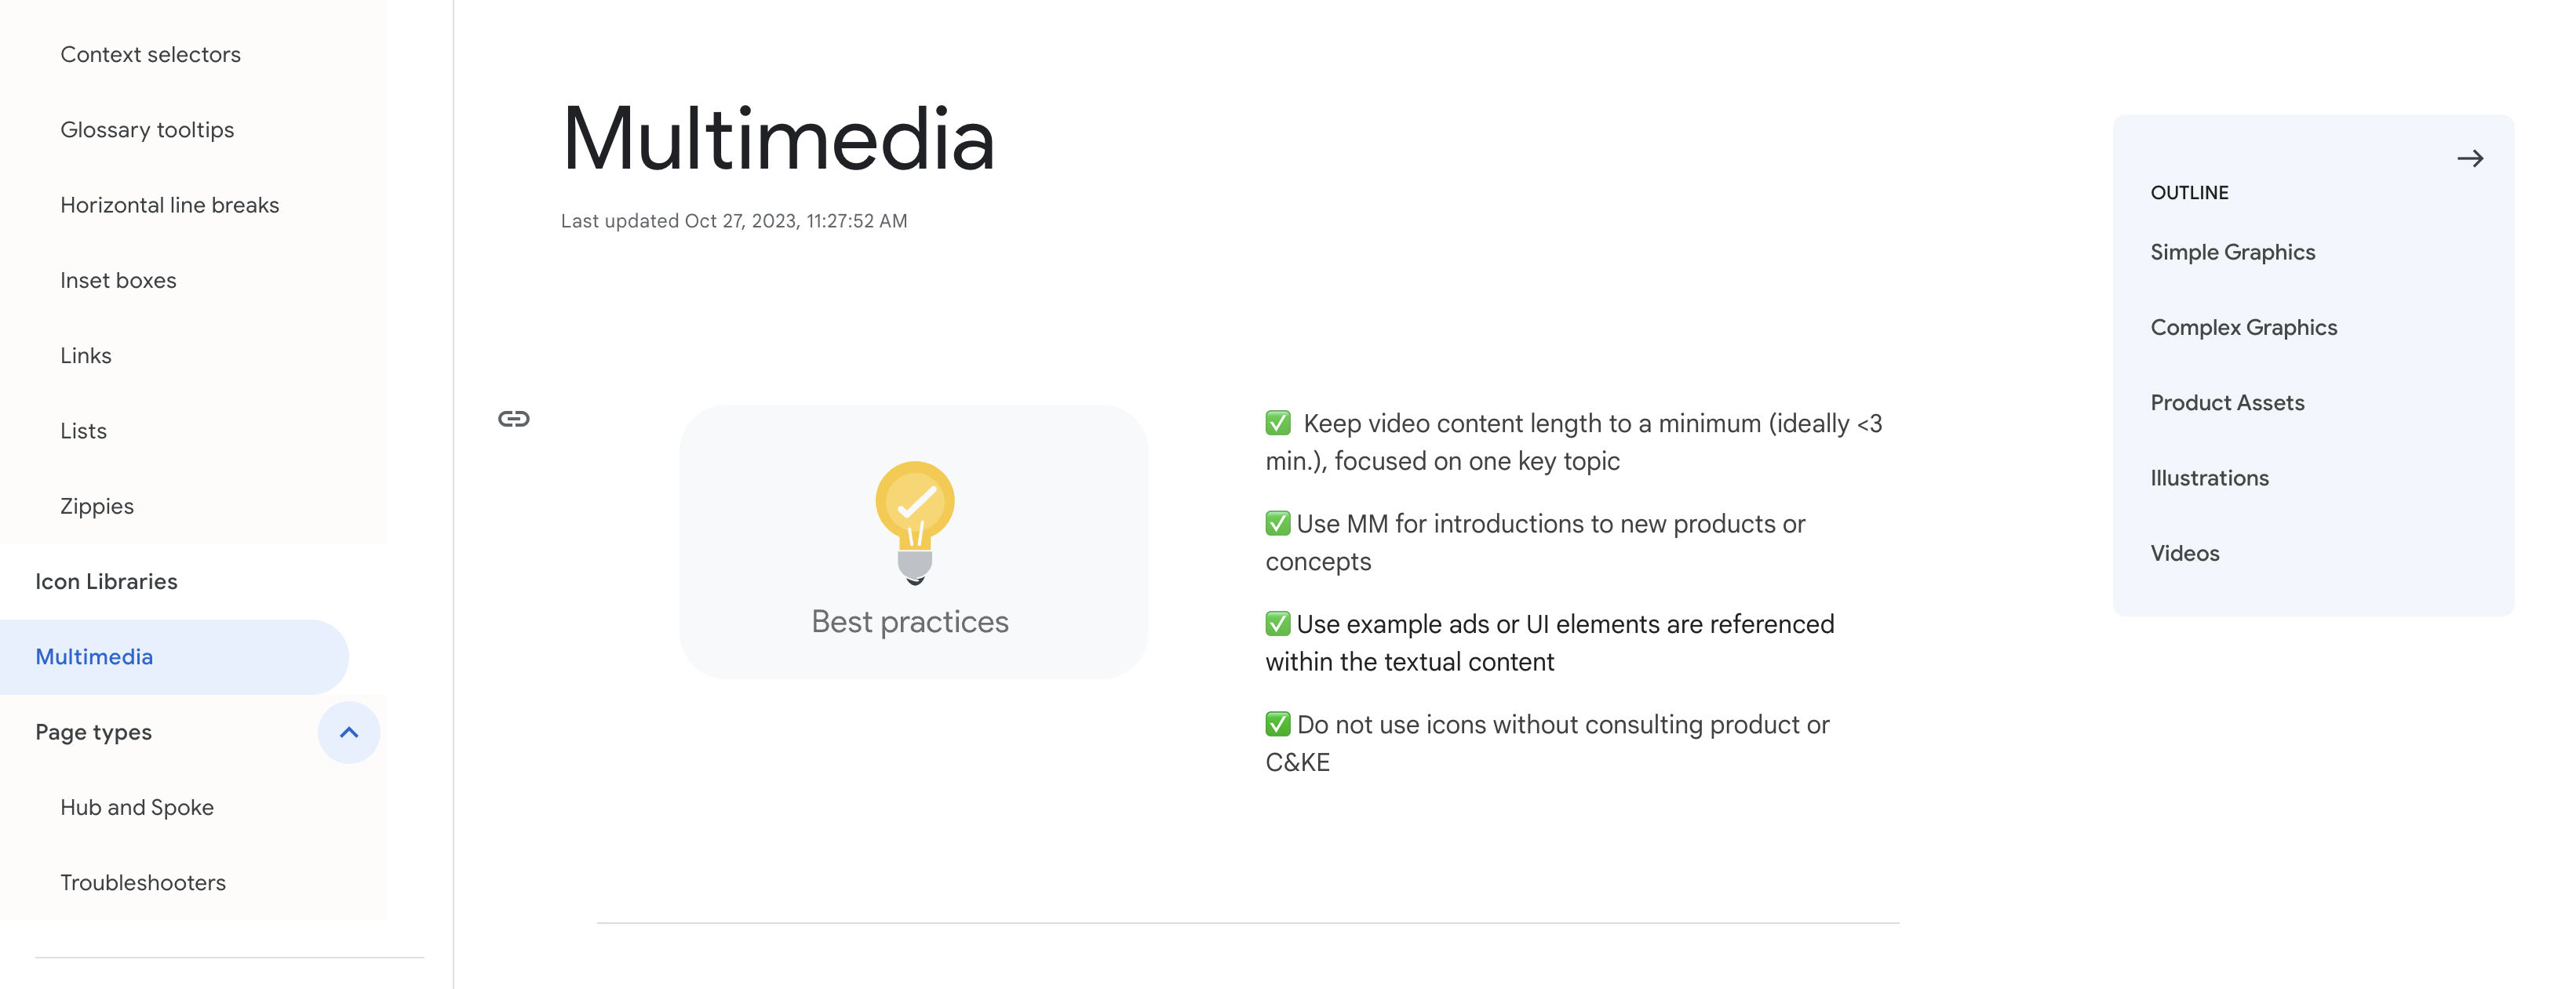Collapse the Page types section chevron
2576x989 pixels.
point(349,732)
